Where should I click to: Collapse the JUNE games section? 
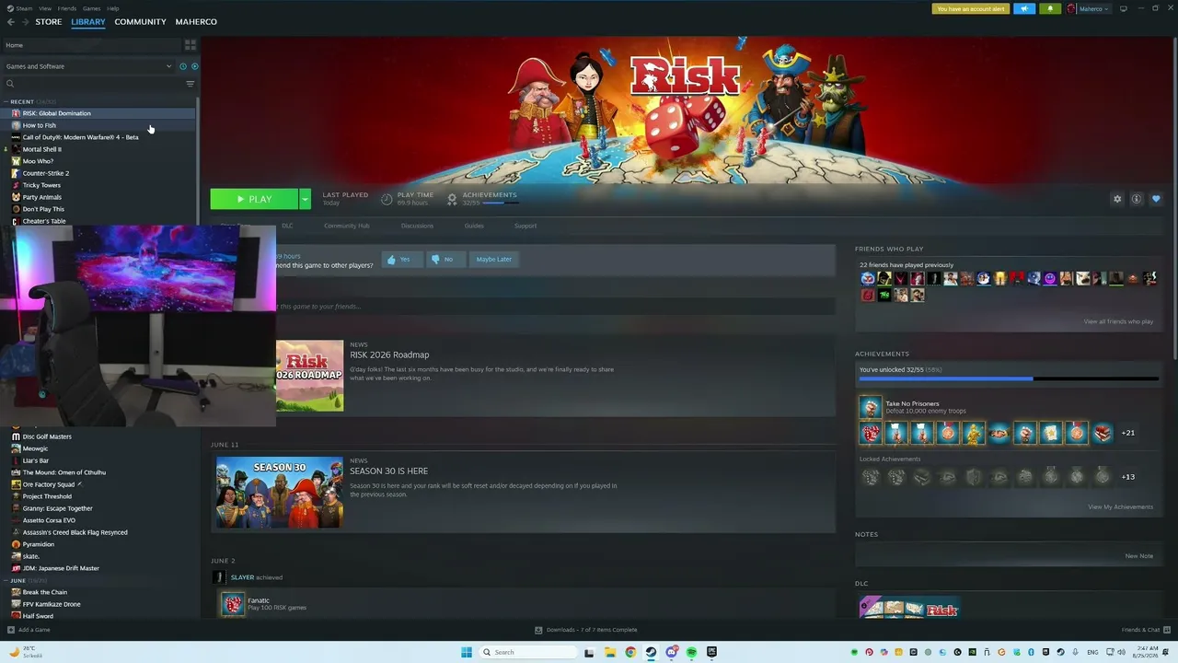click(x=7, y=580)
